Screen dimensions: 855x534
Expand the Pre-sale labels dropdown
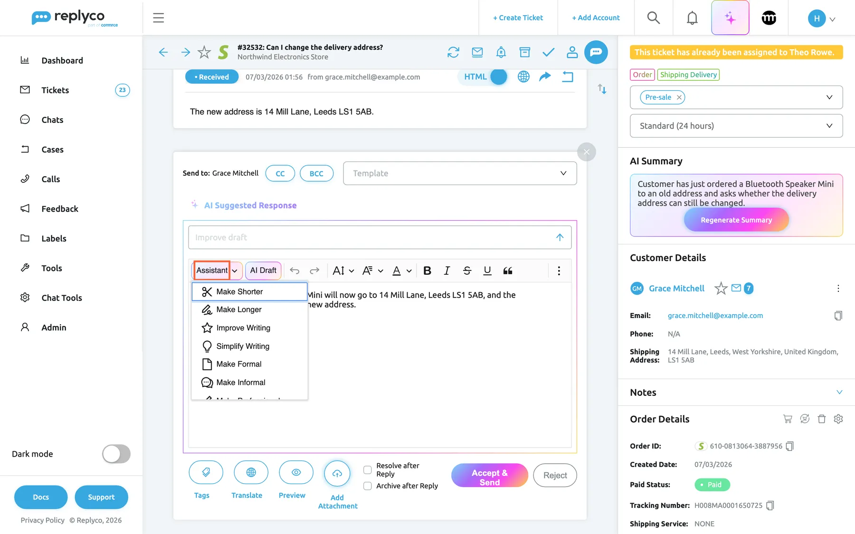[829, 97]
